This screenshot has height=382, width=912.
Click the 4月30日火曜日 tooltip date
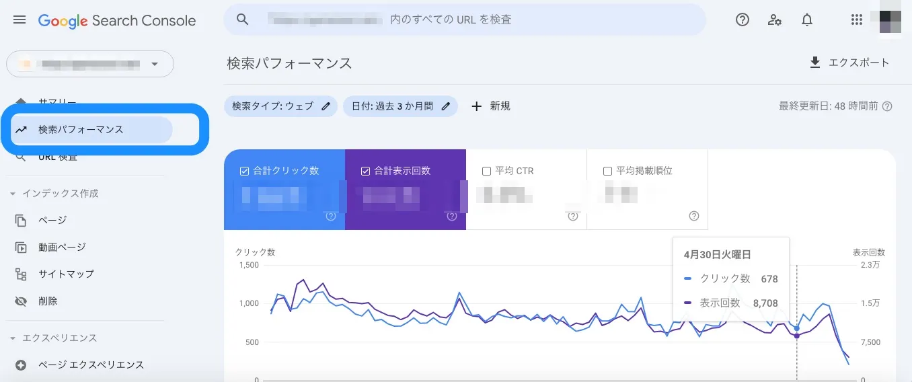click(717, 255)
